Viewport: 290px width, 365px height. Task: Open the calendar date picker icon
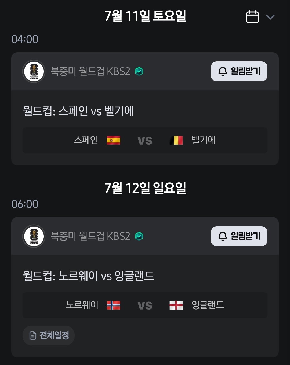click(252, 17)
